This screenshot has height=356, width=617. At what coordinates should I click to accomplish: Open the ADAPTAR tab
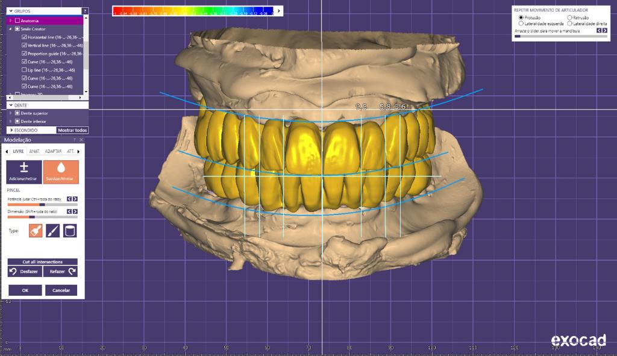(x=53, y=151)
